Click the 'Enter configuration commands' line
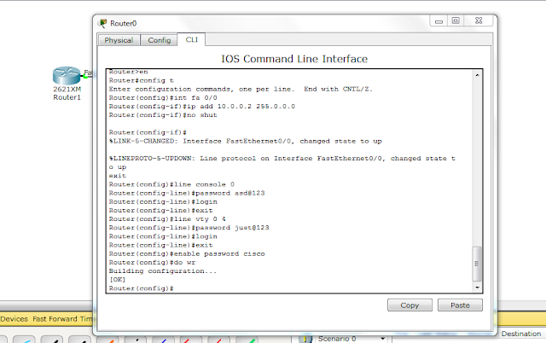Screen dimensions: 546x343 241,89
